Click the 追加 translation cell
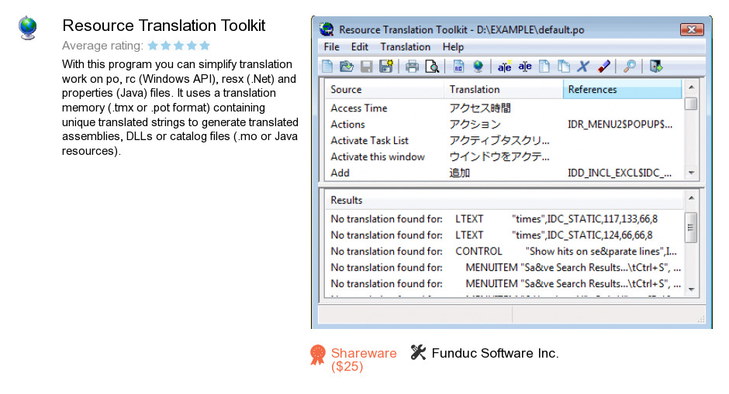The image size is (729, 394). (x=459, y=173)
